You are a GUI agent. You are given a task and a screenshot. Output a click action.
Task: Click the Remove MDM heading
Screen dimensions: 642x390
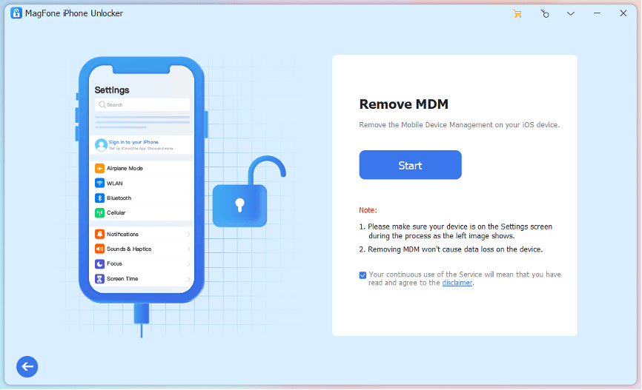click(404, 104)
